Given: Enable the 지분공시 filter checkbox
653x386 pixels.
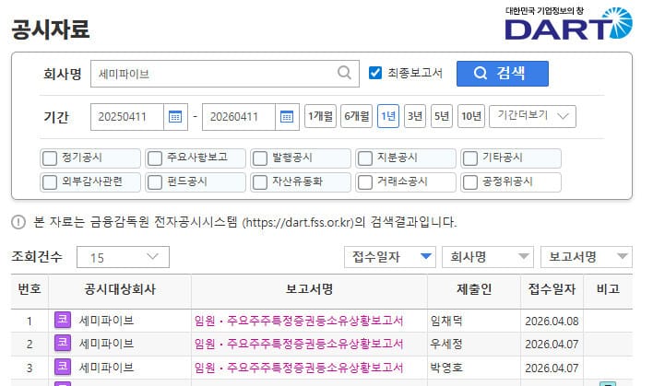Looking at the screenshot, I should 365,158.
